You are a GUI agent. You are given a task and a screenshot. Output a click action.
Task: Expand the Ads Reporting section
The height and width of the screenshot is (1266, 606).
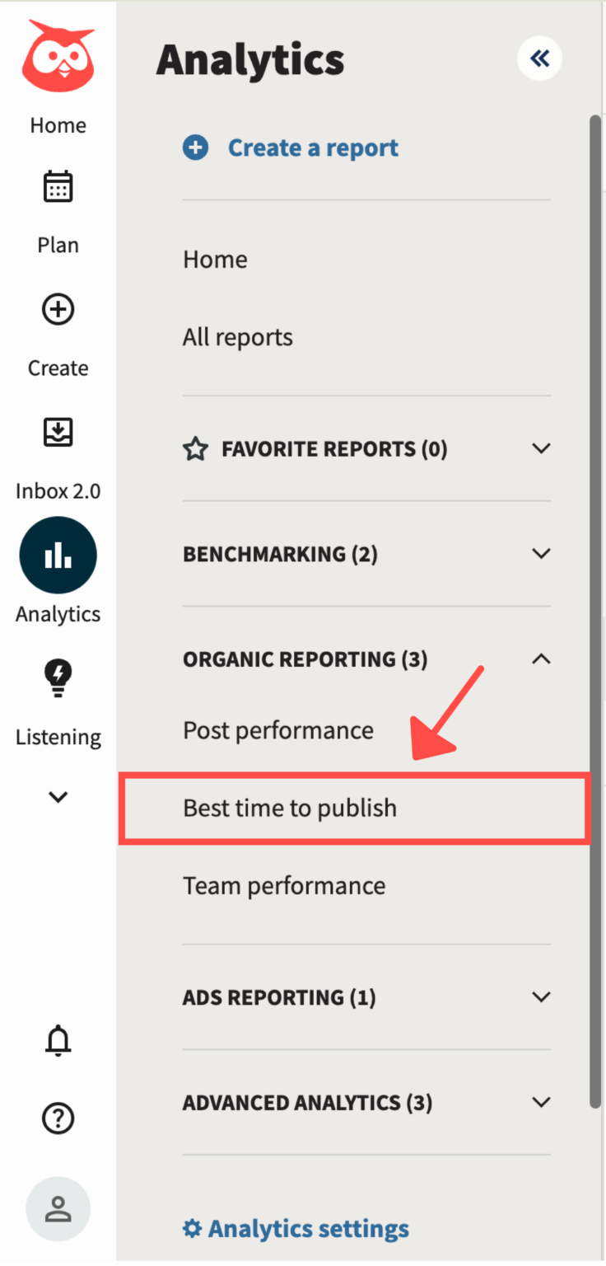coord(541,996)
